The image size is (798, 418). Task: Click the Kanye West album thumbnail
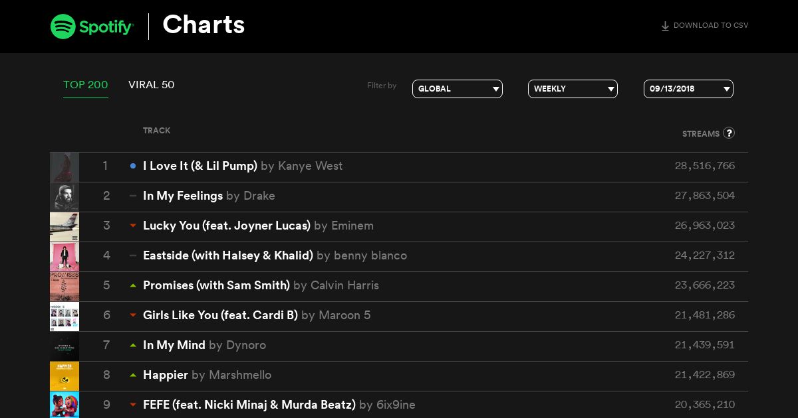click(x=65, y=167)
